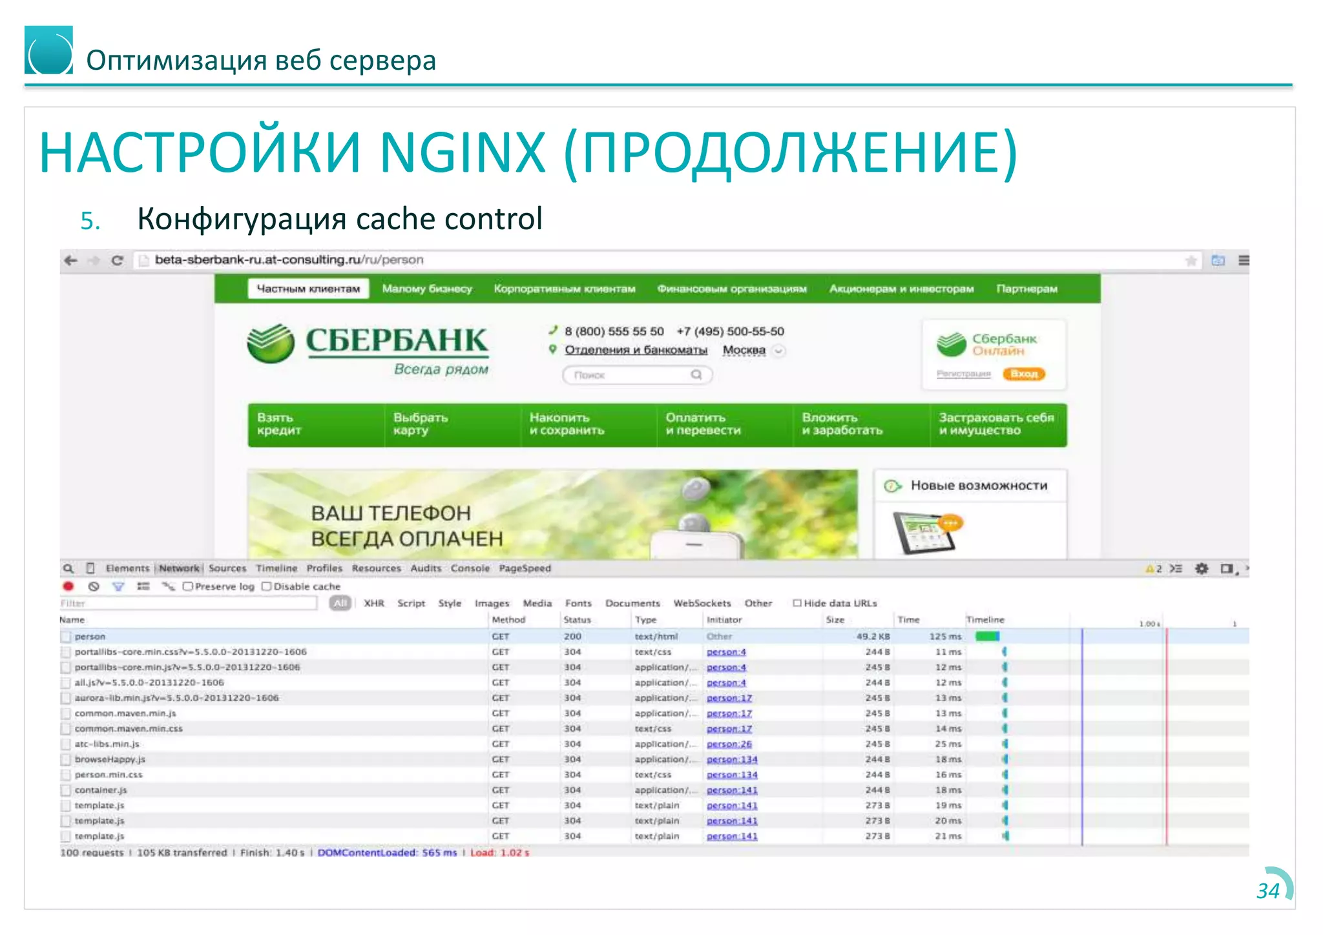Click the browser back arrow
Image resolution: width=1323 pixels, height=935 pixels.
(x=70, y=260)
